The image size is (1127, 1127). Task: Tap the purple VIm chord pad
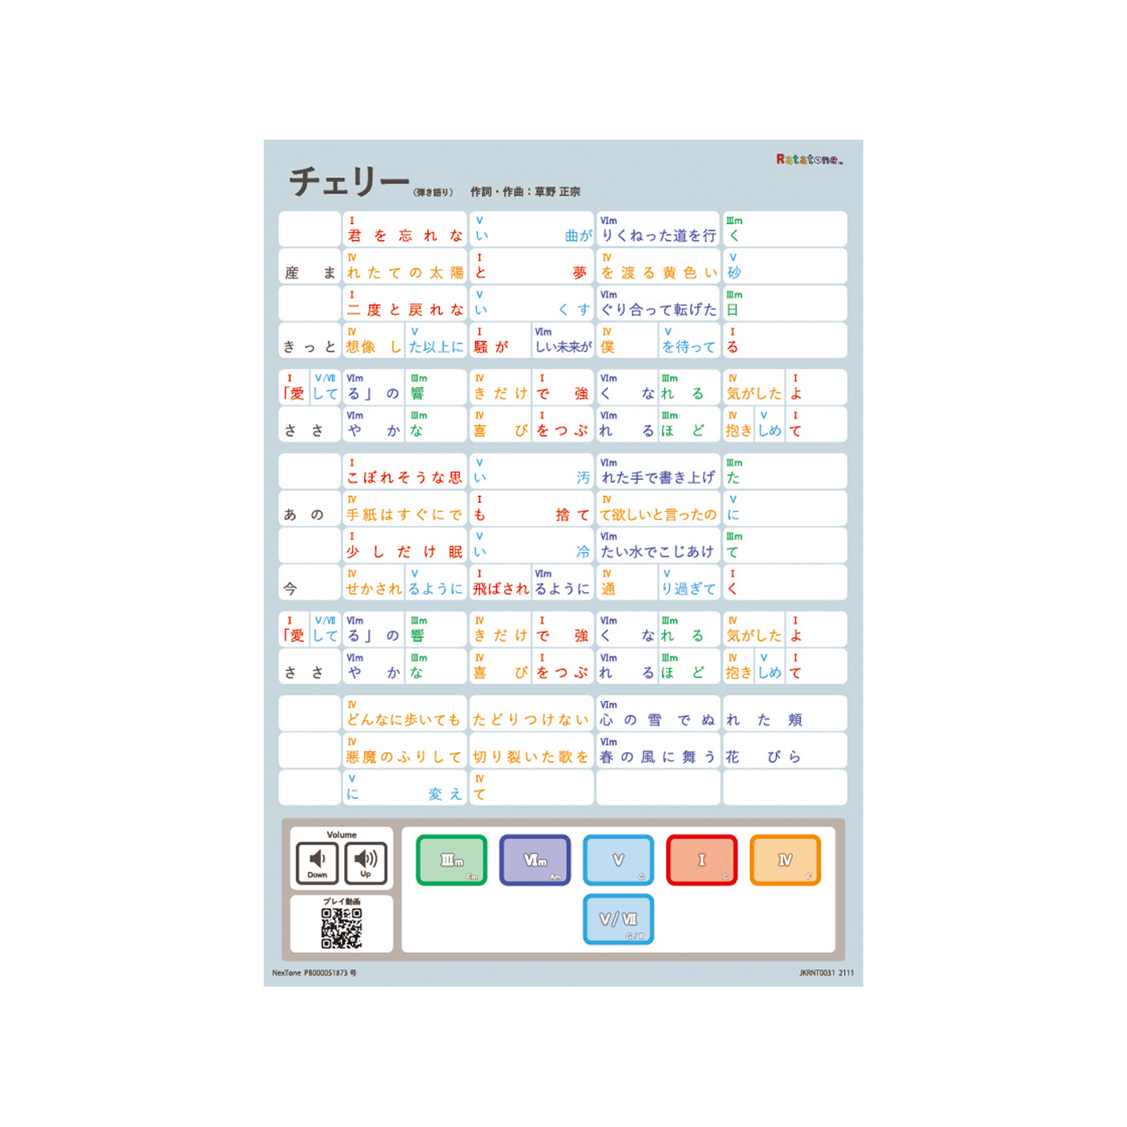click(x=535, y=860)
